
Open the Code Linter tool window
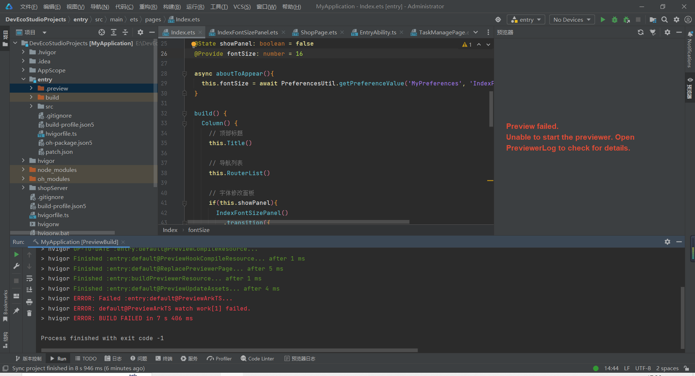point(257,359)
